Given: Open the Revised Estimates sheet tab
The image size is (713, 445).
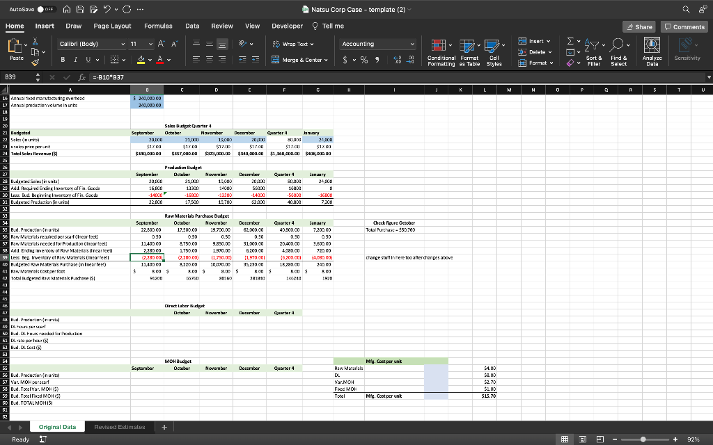Looking at the screenshot, I should (x=120, y=427).
